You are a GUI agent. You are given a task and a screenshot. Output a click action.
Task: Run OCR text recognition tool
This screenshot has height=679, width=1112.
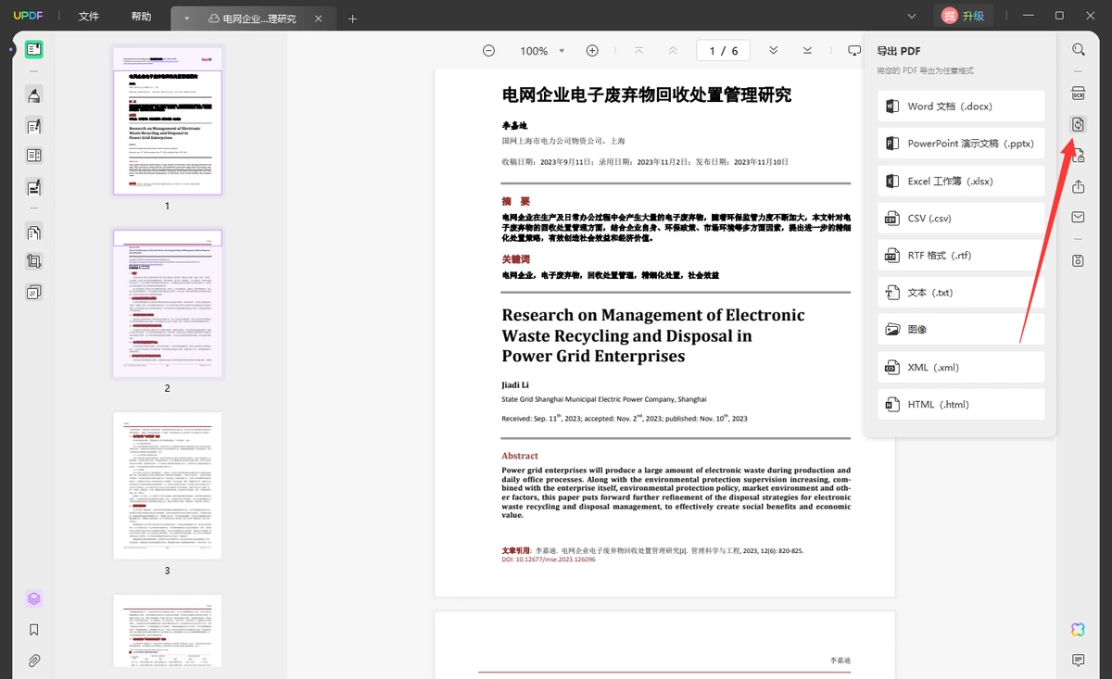pos(1078,94)
